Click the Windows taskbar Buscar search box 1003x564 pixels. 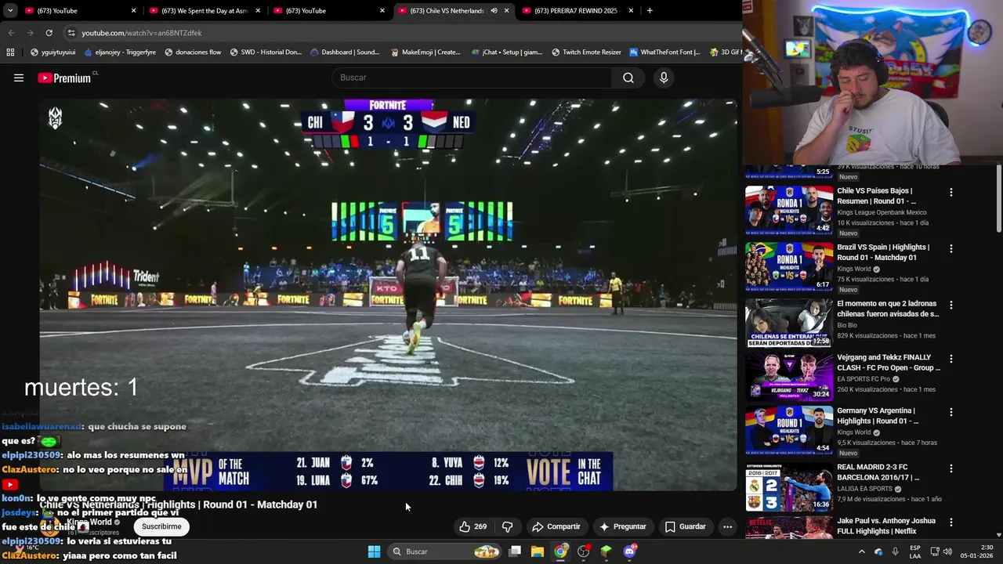coord(445,551)
